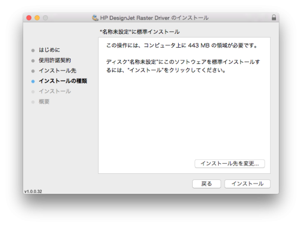Click the lock icon in the title bar
The image size is (302, 227).
pyautogui.click(x=274, y=18)
